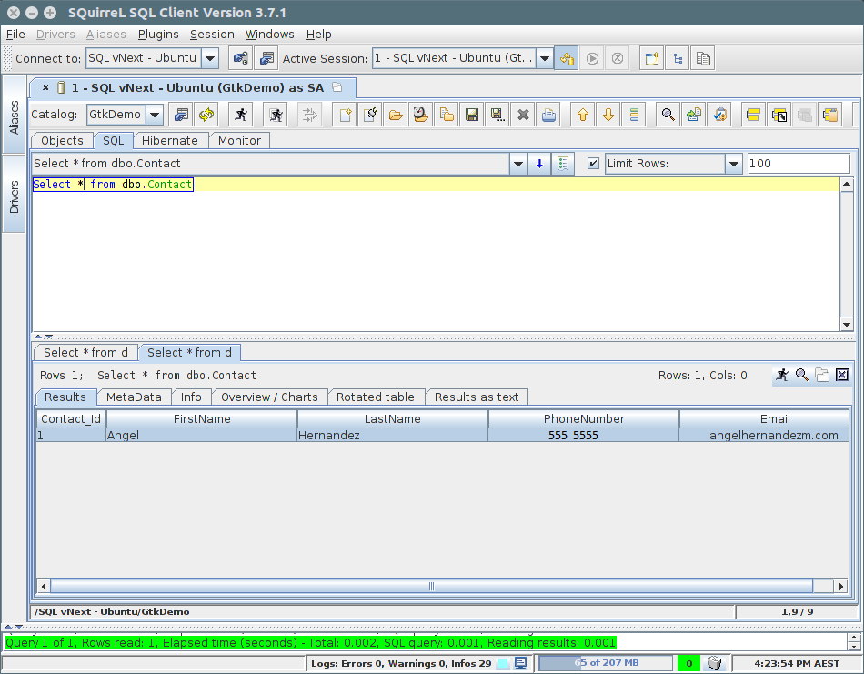Click the Save file floppy disk icon
This screenshot has height=674, width=864.
[x=472, y=115]
